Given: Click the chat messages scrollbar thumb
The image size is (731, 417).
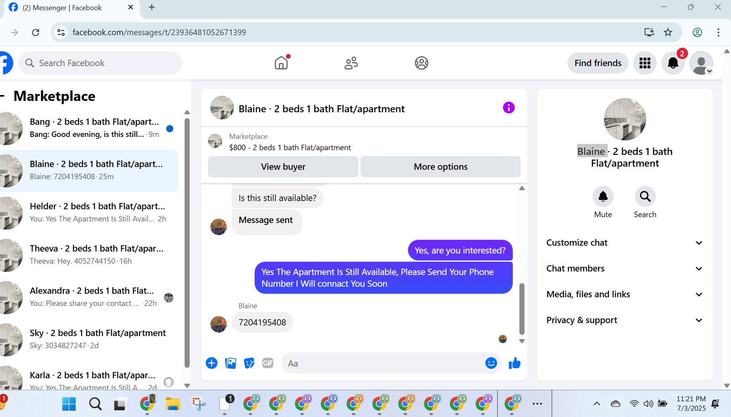Looking at the screenshot, I should pos(522,309).
